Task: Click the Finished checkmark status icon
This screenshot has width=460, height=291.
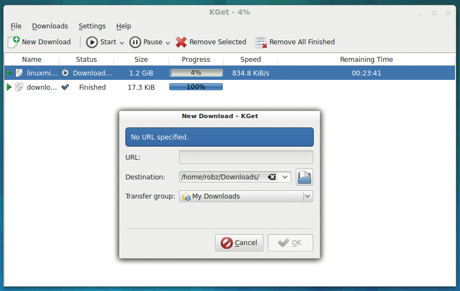Action: tap(65, 87)
